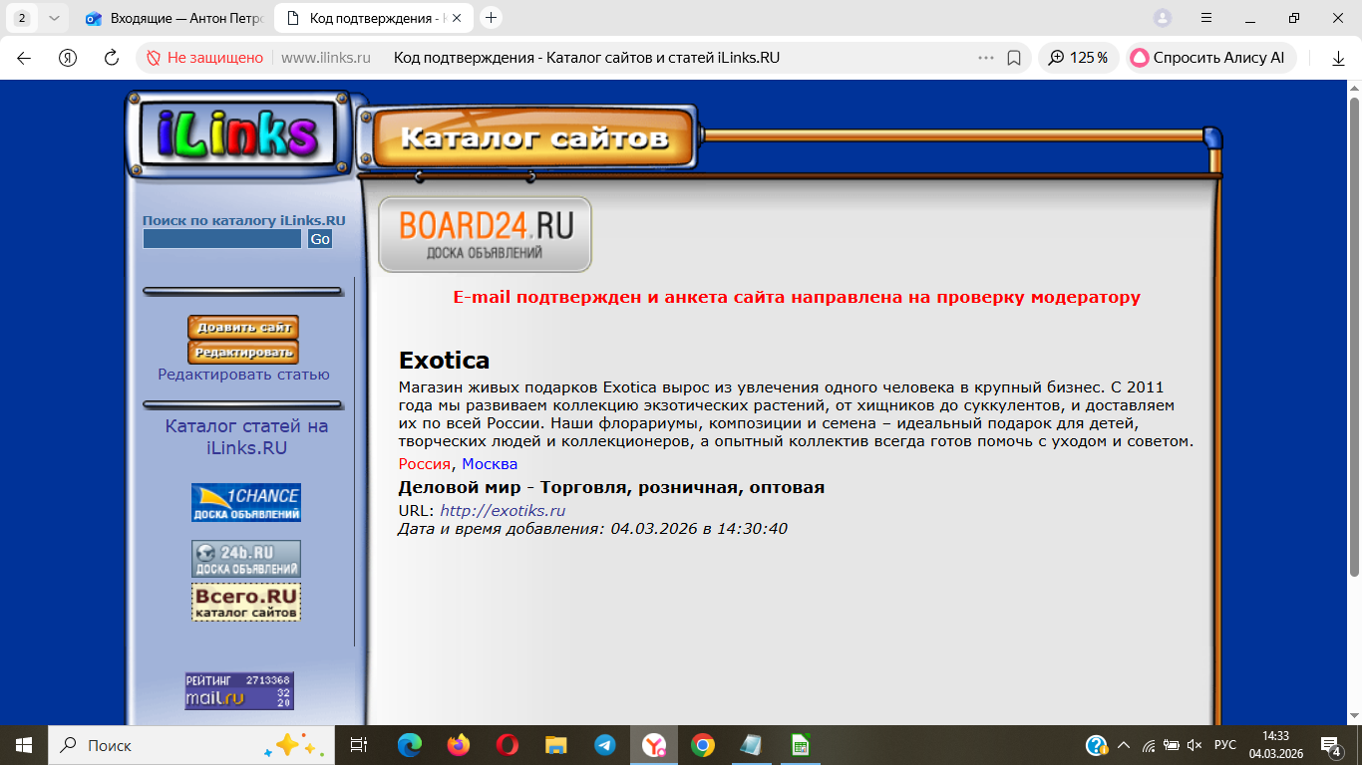Focus the iLinks.RU catalog search field
This screenshot has height=765, width=1362.
[222, 239]
